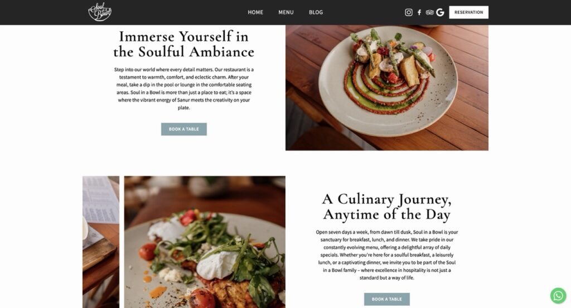The height and width of the screenshot is (308, 571).
Task: Book a table under Culinary Journey section
Action: 387,299
